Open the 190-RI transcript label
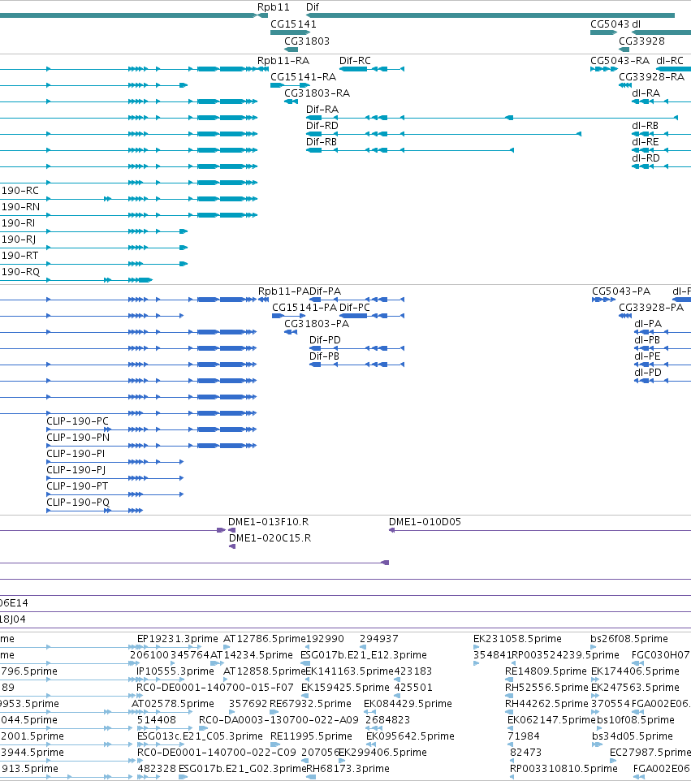The image size is (691, 781). click(18, 223)
